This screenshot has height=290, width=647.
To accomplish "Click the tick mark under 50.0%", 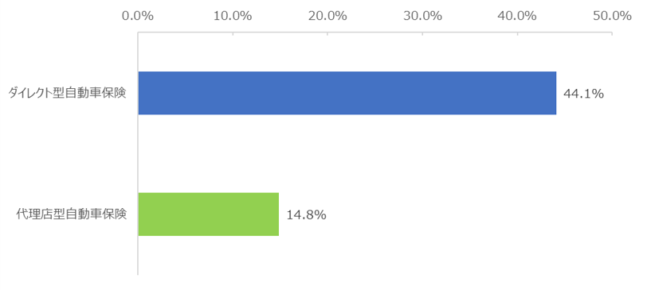I will (x=612, y=33).
